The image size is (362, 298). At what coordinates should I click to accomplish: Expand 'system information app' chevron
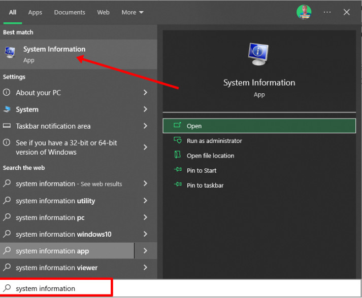[x=145, y=250]
